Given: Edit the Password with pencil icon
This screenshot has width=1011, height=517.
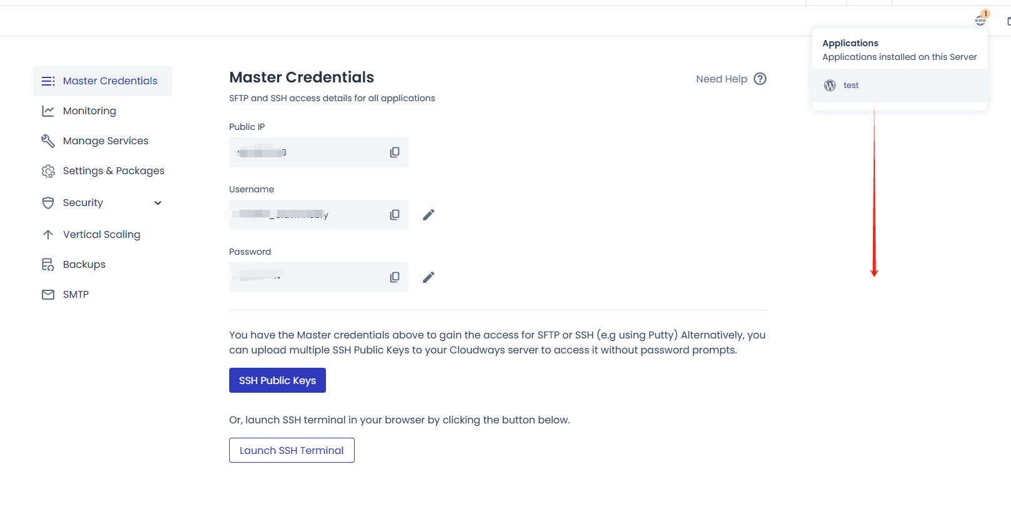Looking at the screenshot, I should pos(428,277).
